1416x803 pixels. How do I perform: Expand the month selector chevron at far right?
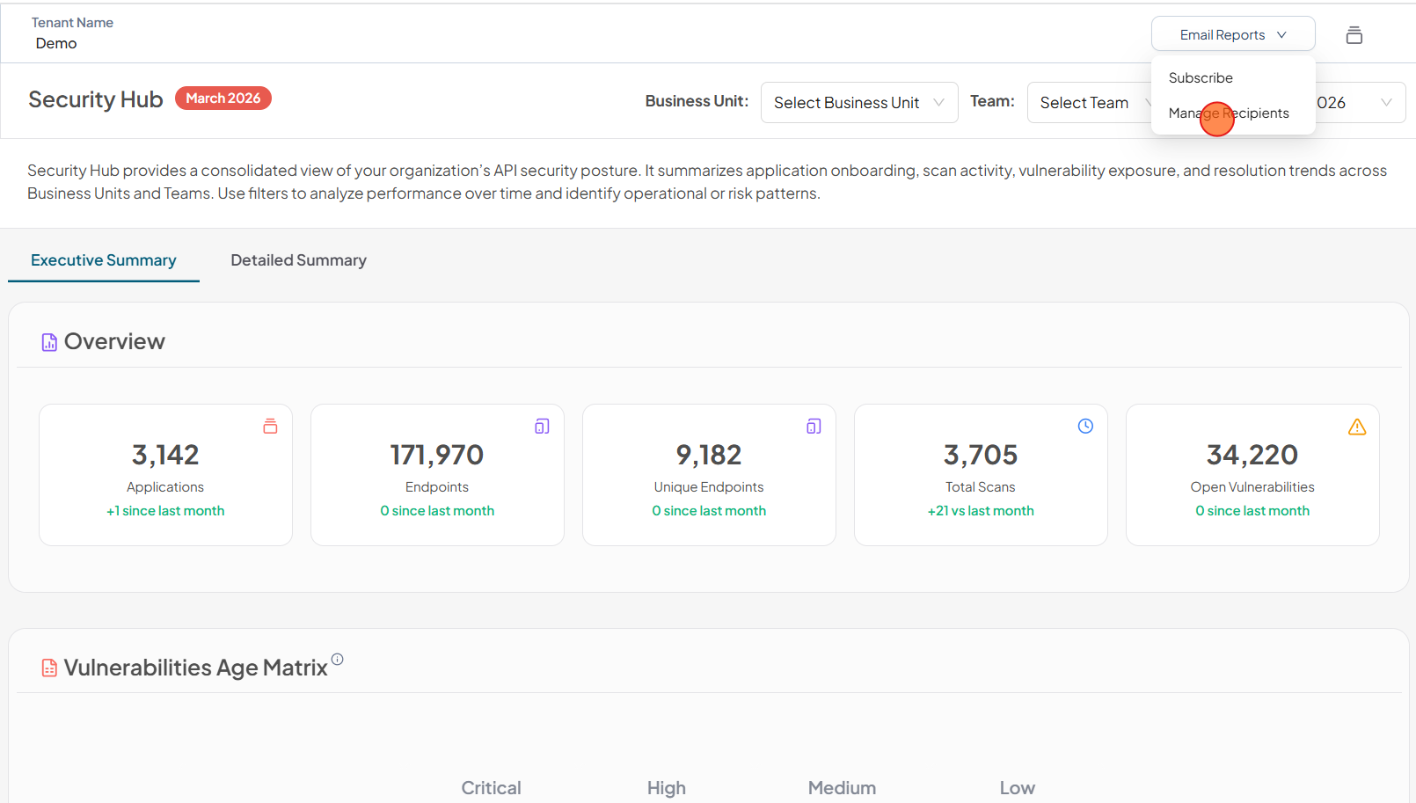(x=1386, y=103)
